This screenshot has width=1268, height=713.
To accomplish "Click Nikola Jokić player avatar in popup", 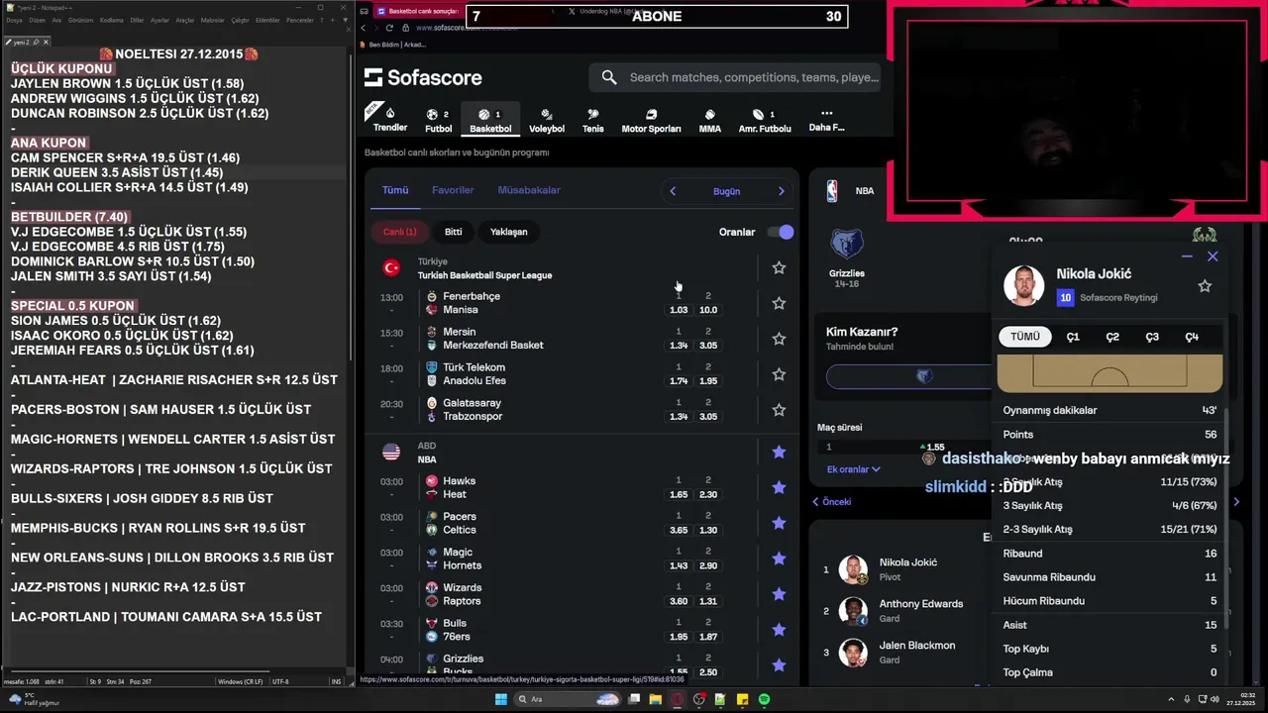I will pyautogui.click(x=1023, y=285).
